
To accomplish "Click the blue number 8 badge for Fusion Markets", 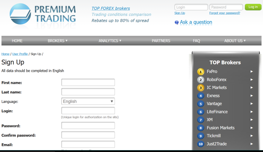I will click(201, 128).
